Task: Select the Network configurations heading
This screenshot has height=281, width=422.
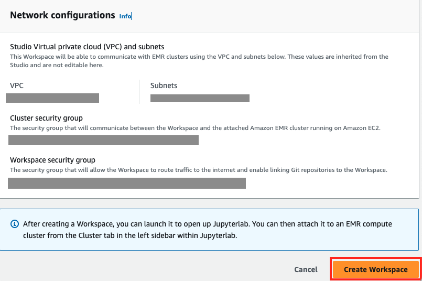Action: (x=62, y=15)
